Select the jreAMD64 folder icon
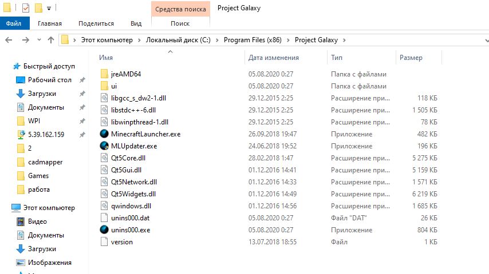Screen dimensions: 489x274 [104, 74]
